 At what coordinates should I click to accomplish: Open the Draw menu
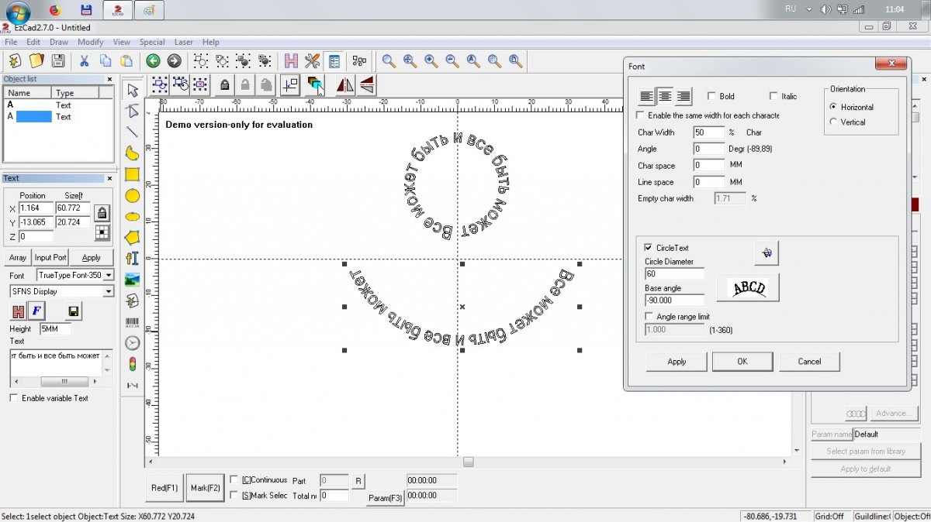59,42
